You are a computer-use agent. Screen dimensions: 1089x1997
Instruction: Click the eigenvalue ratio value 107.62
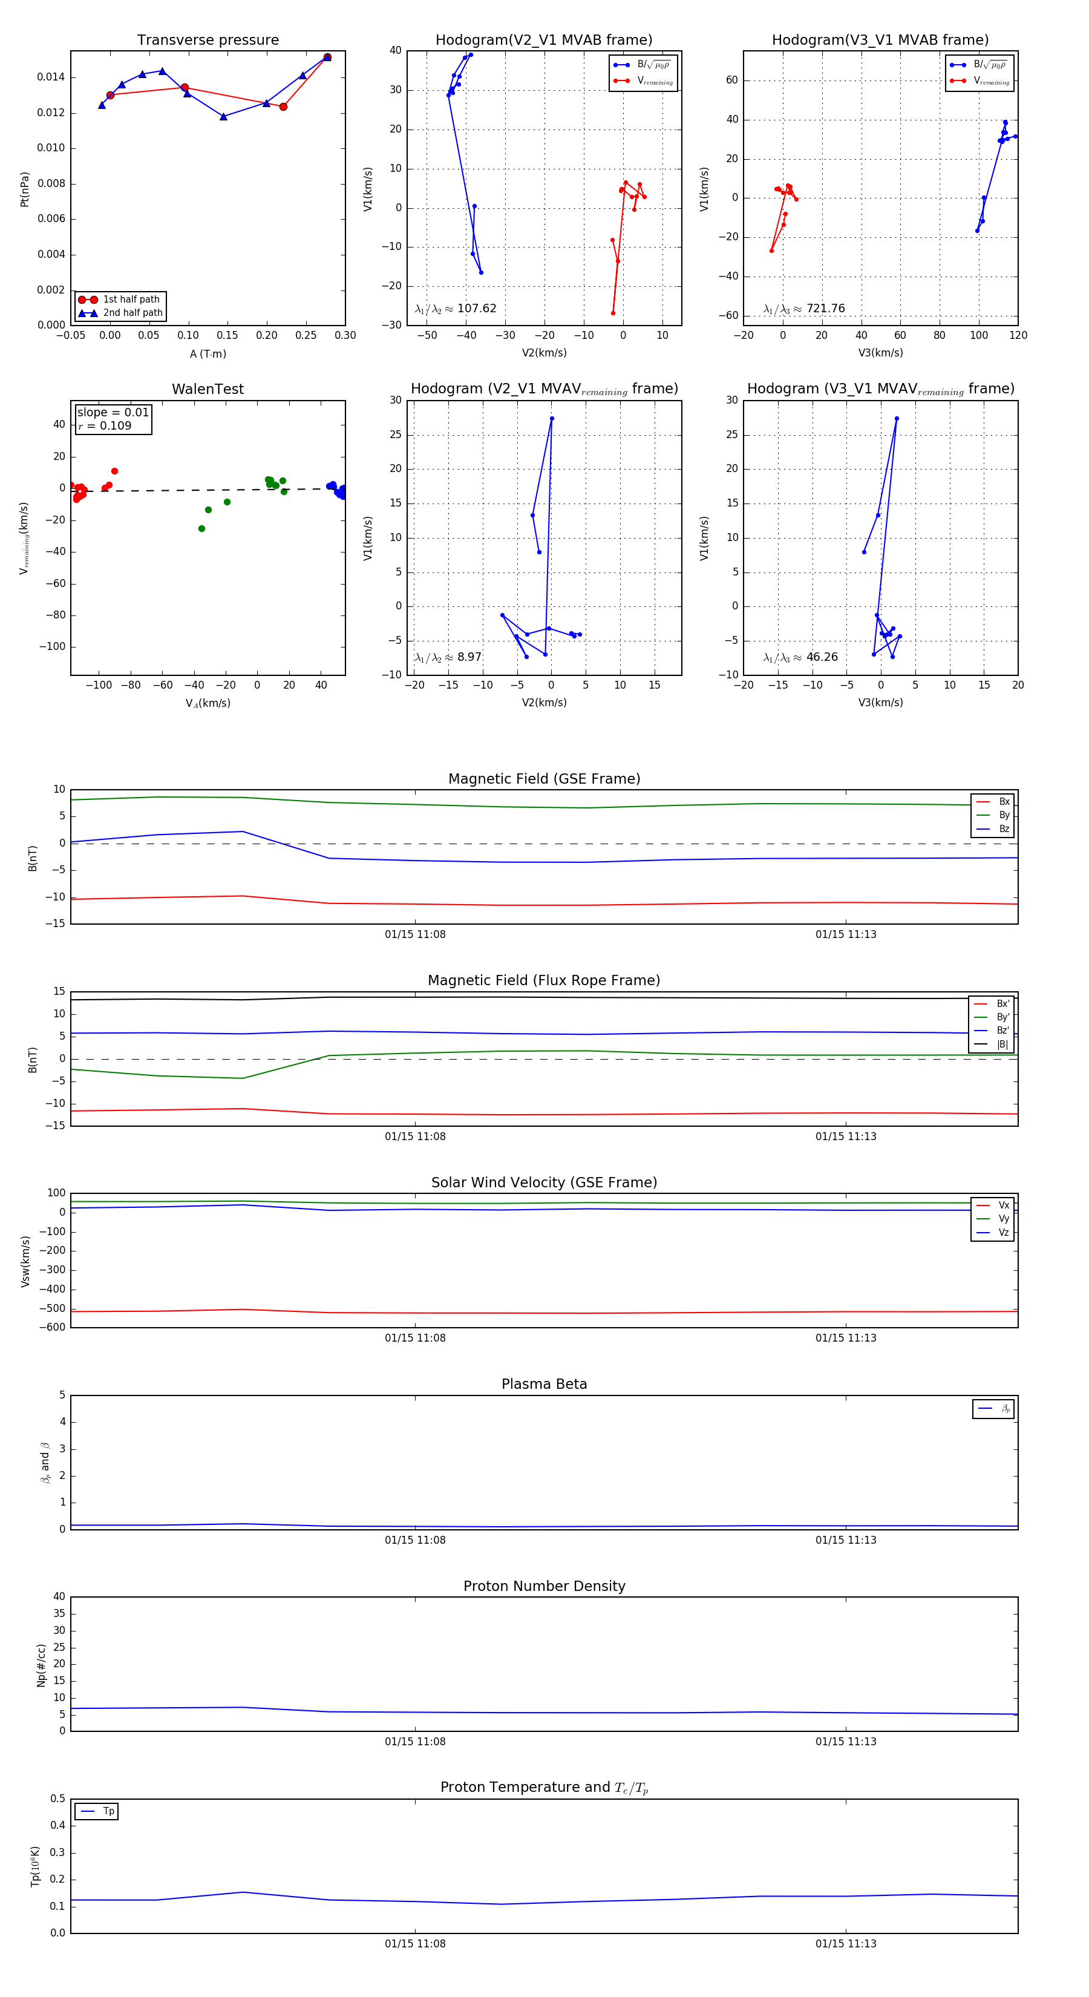click(x=477, y=309)
